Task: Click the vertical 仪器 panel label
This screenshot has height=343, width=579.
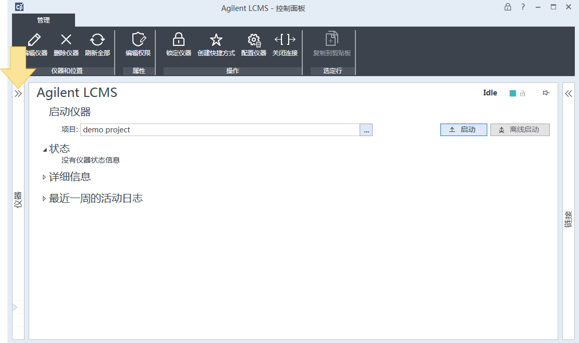Action: (x=18, y=200)
